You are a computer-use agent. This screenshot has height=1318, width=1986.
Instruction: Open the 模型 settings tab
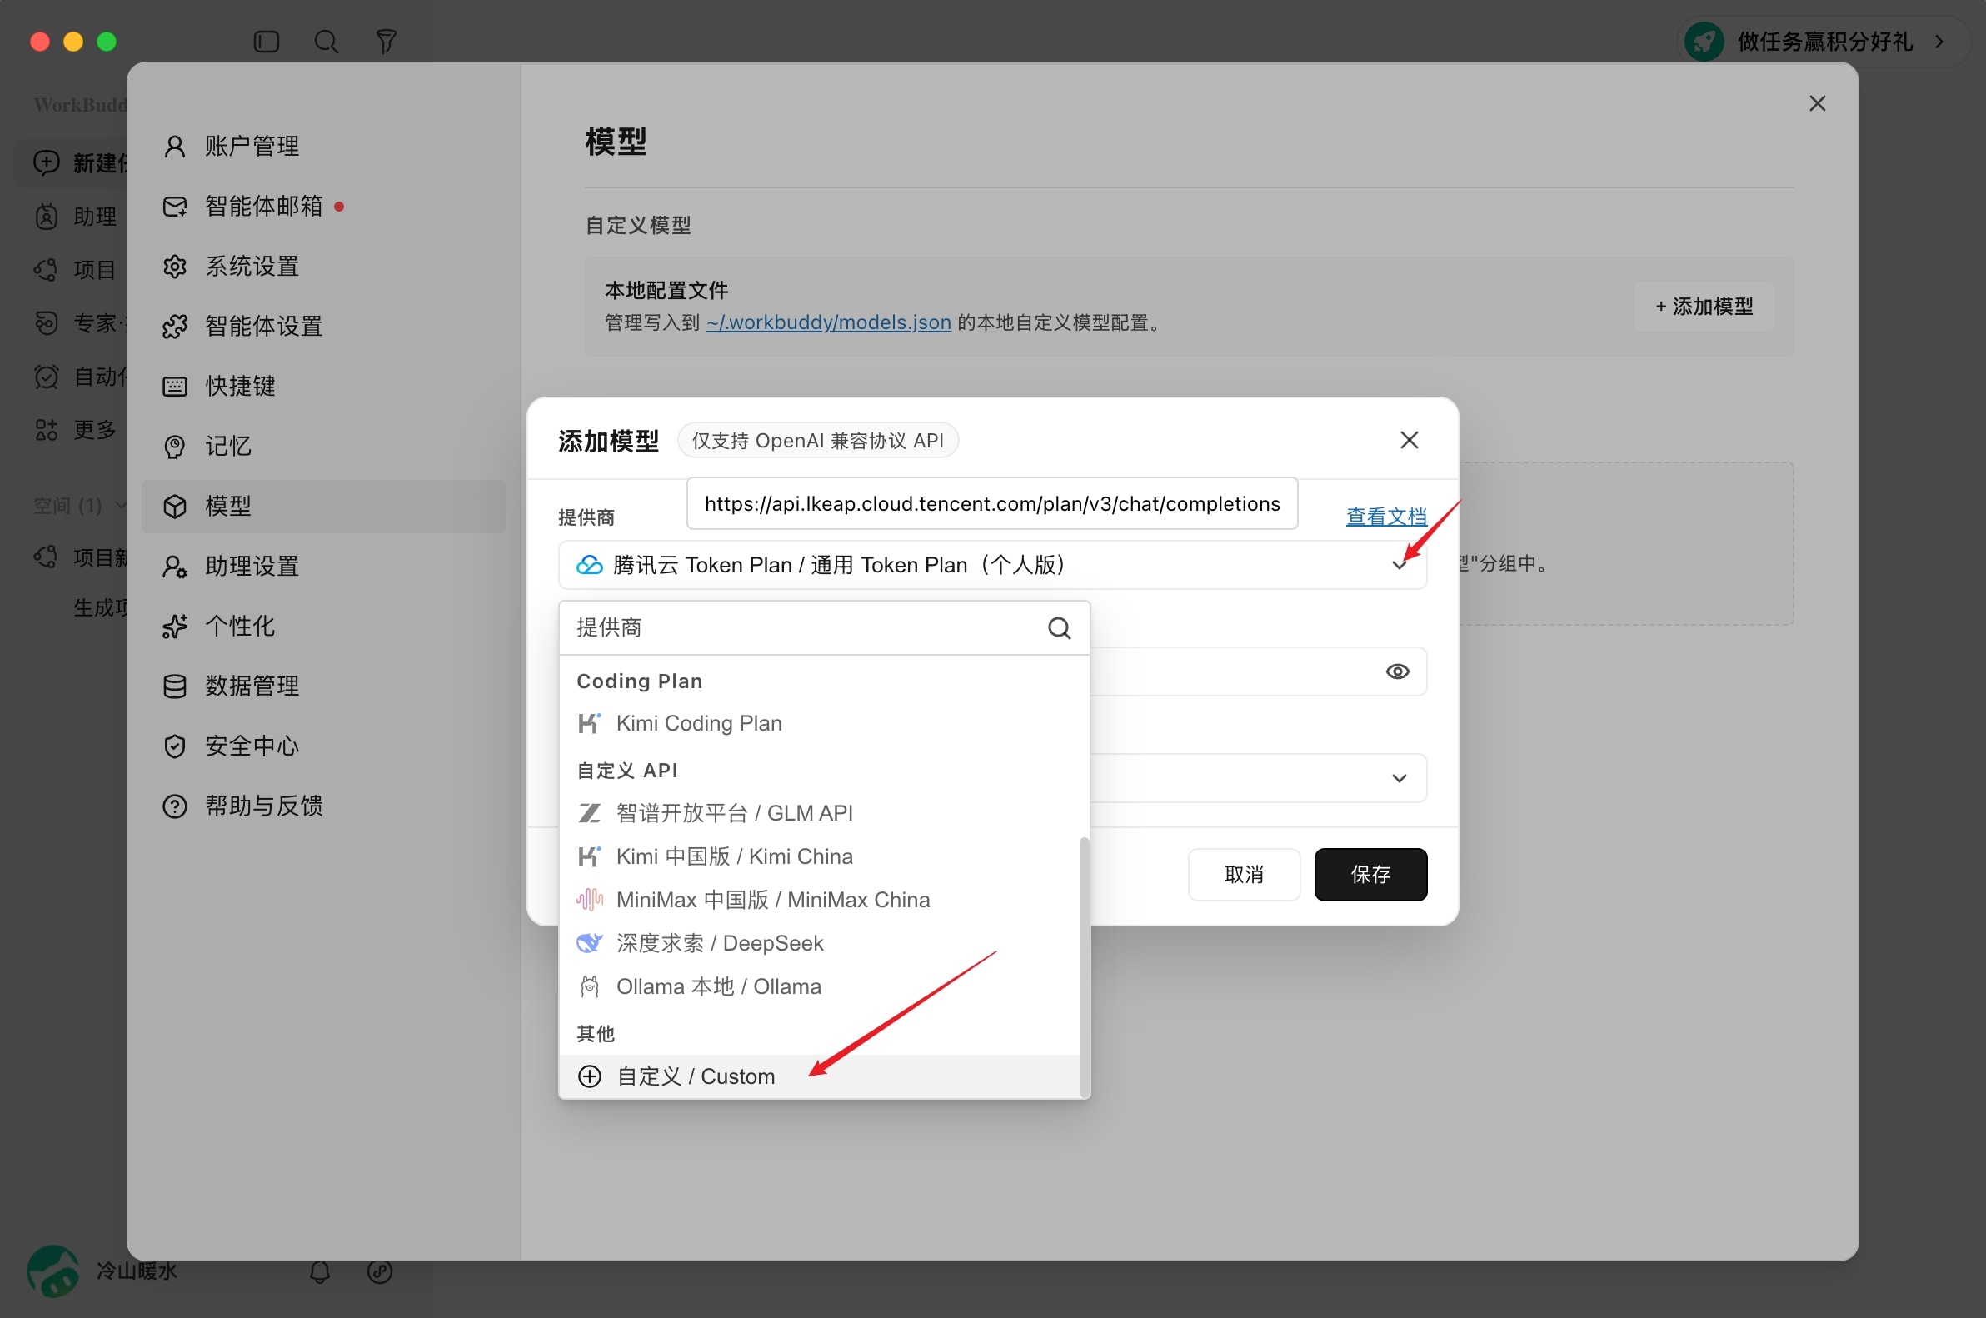point(323,506)
